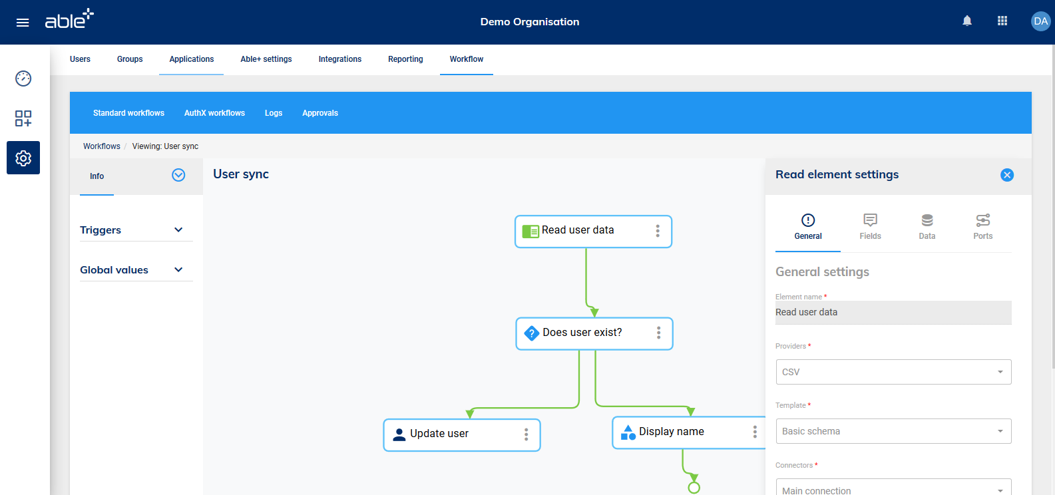
Task: Open the Providers CSV dropdown
Action: tap(893, 372)
